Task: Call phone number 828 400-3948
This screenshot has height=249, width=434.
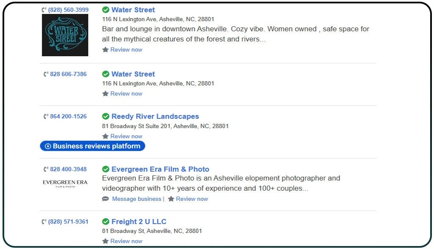Action: pos(68,170)
